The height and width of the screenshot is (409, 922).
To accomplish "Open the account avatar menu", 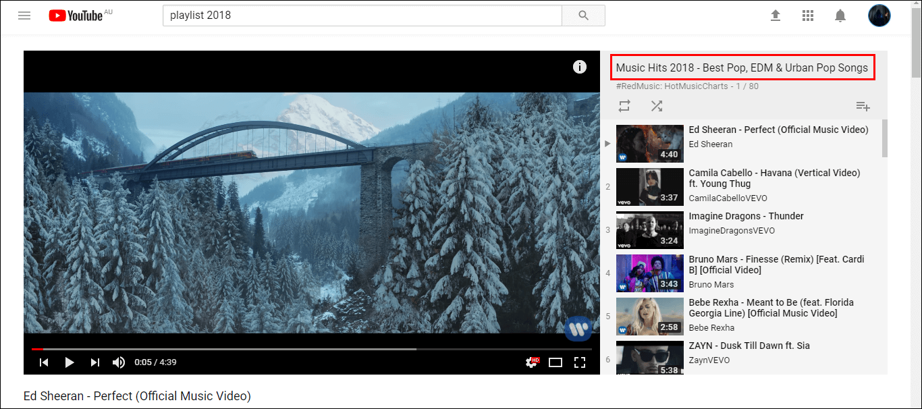I will 879,15.
